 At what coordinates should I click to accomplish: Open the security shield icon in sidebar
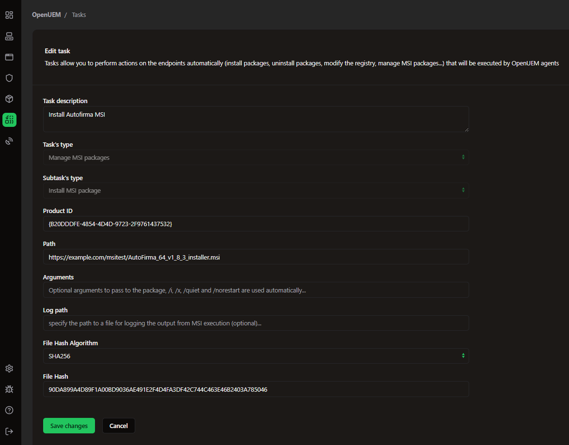[9, 78]
